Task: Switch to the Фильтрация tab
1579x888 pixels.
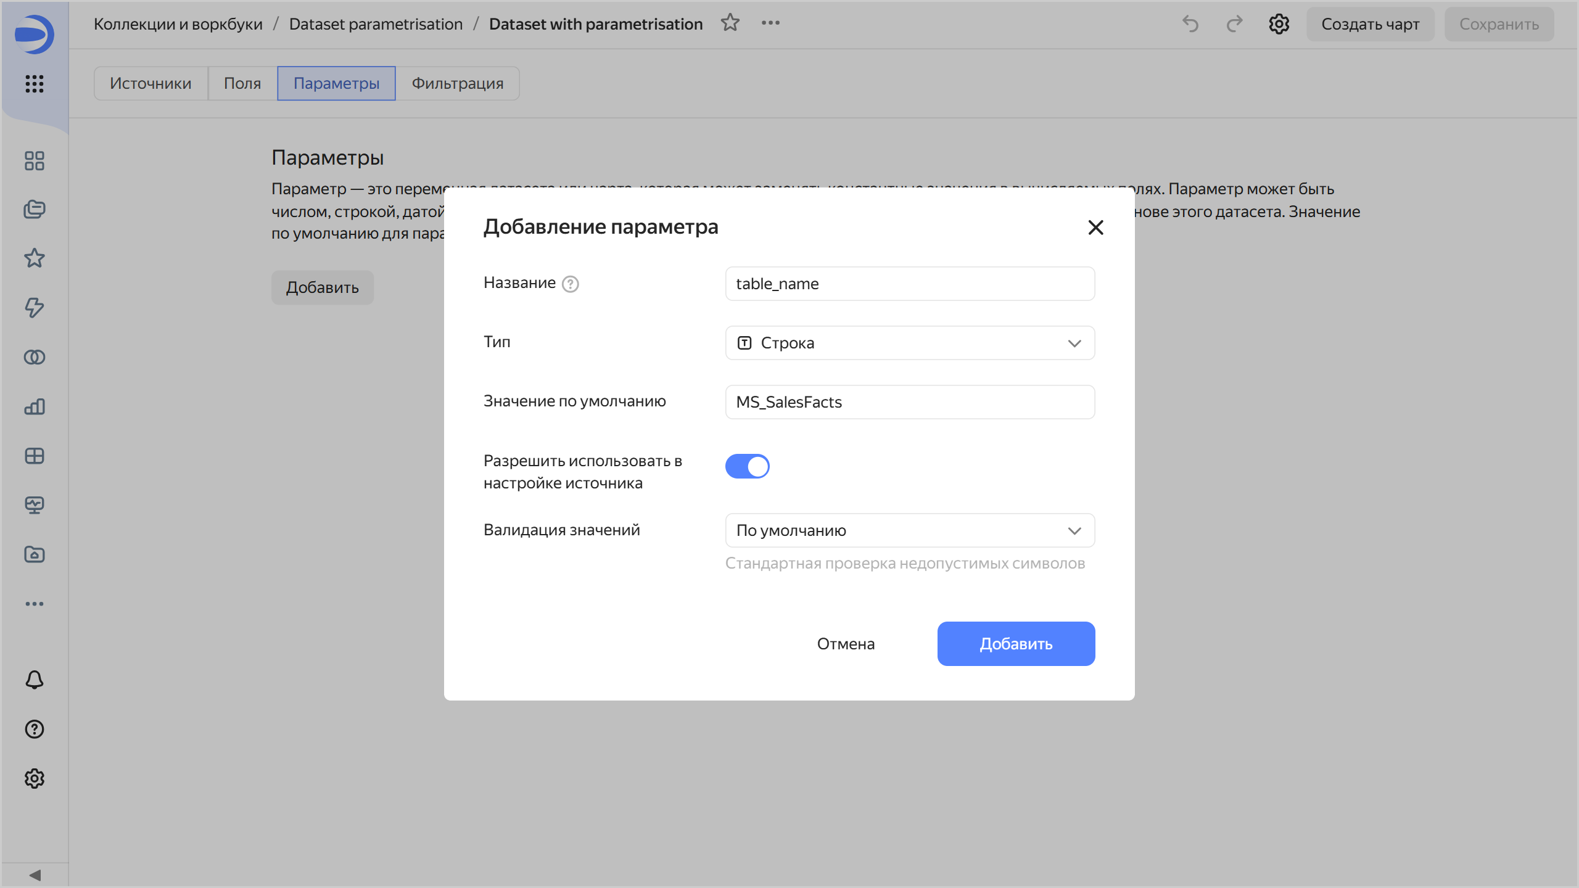Action: pyautogui.click(x=457, y=83)
